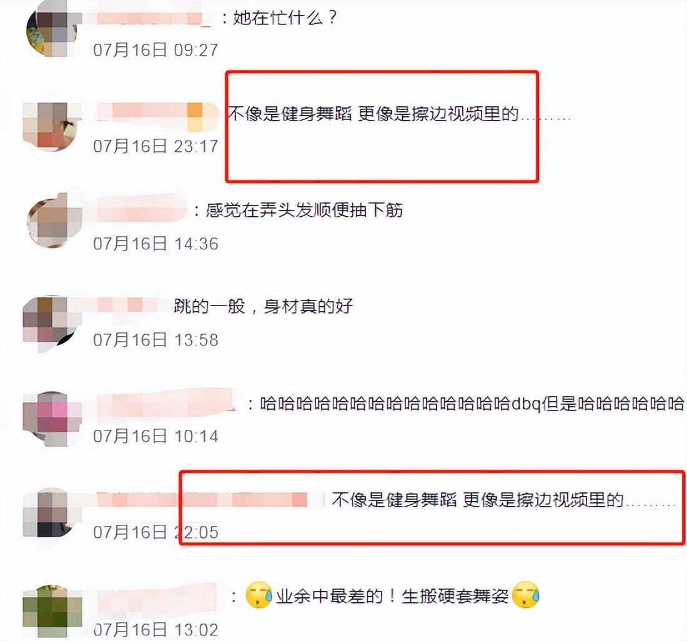Click the sweat emoji before '业余中最差的'

coord(259,595)
